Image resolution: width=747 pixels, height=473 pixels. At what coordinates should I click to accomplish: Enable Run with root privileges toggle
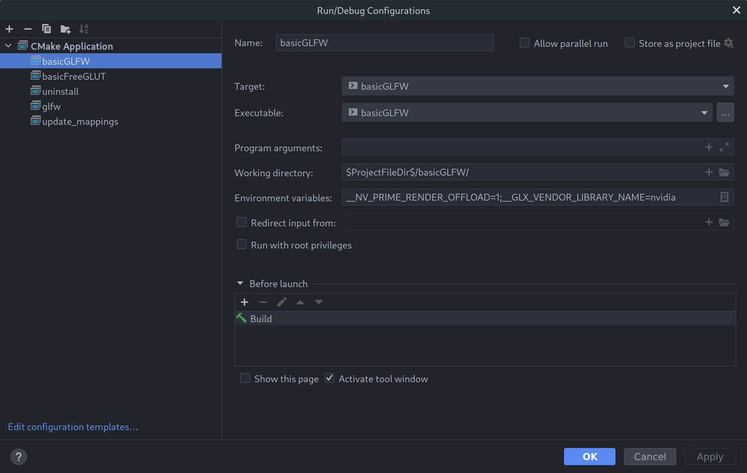(241, 245)
